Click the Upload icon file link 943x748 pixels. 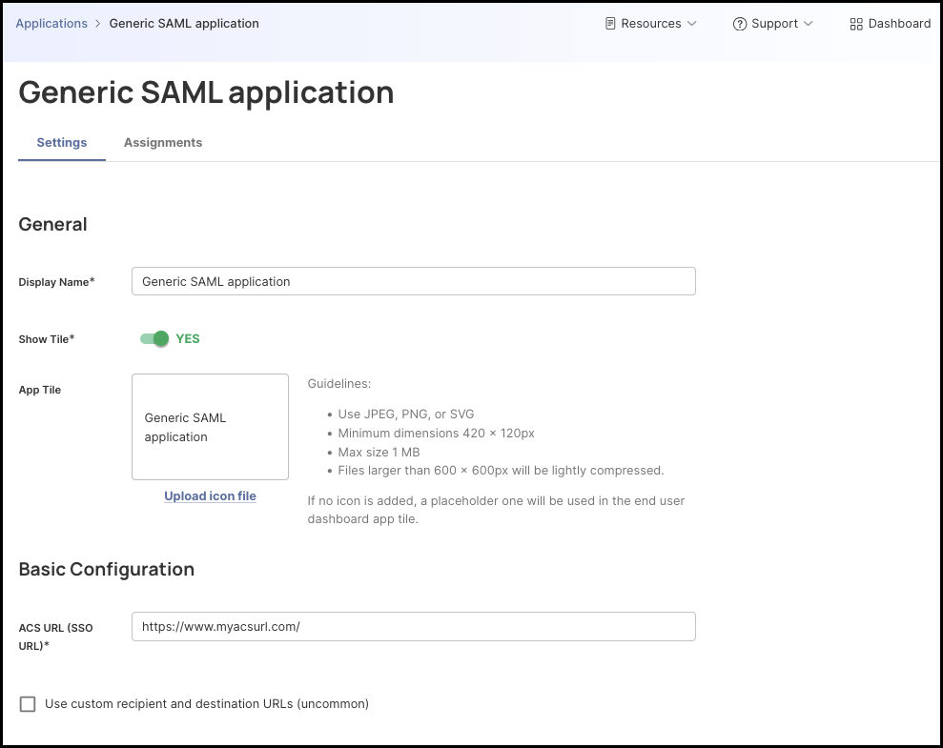pyautogui.click(x=210, y=495)
